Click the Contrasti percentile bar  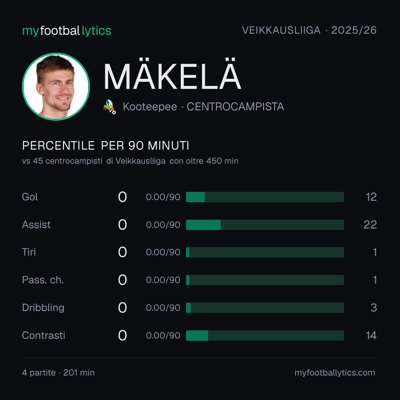(x=265, y=336)
